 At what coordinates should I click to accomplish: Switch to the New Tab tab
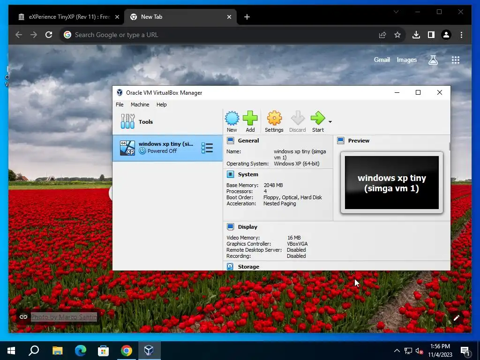pyautogui.click(x=180, y=17)
